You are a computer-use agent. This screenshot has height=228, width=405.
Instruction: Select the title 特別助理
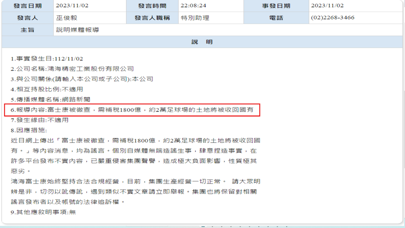pos(195,18)
